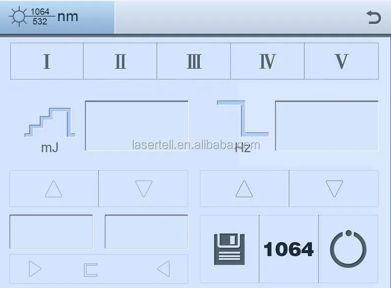391x288 pixels.
Task: Tap the circular power standby icon
Action: [348, 249]
